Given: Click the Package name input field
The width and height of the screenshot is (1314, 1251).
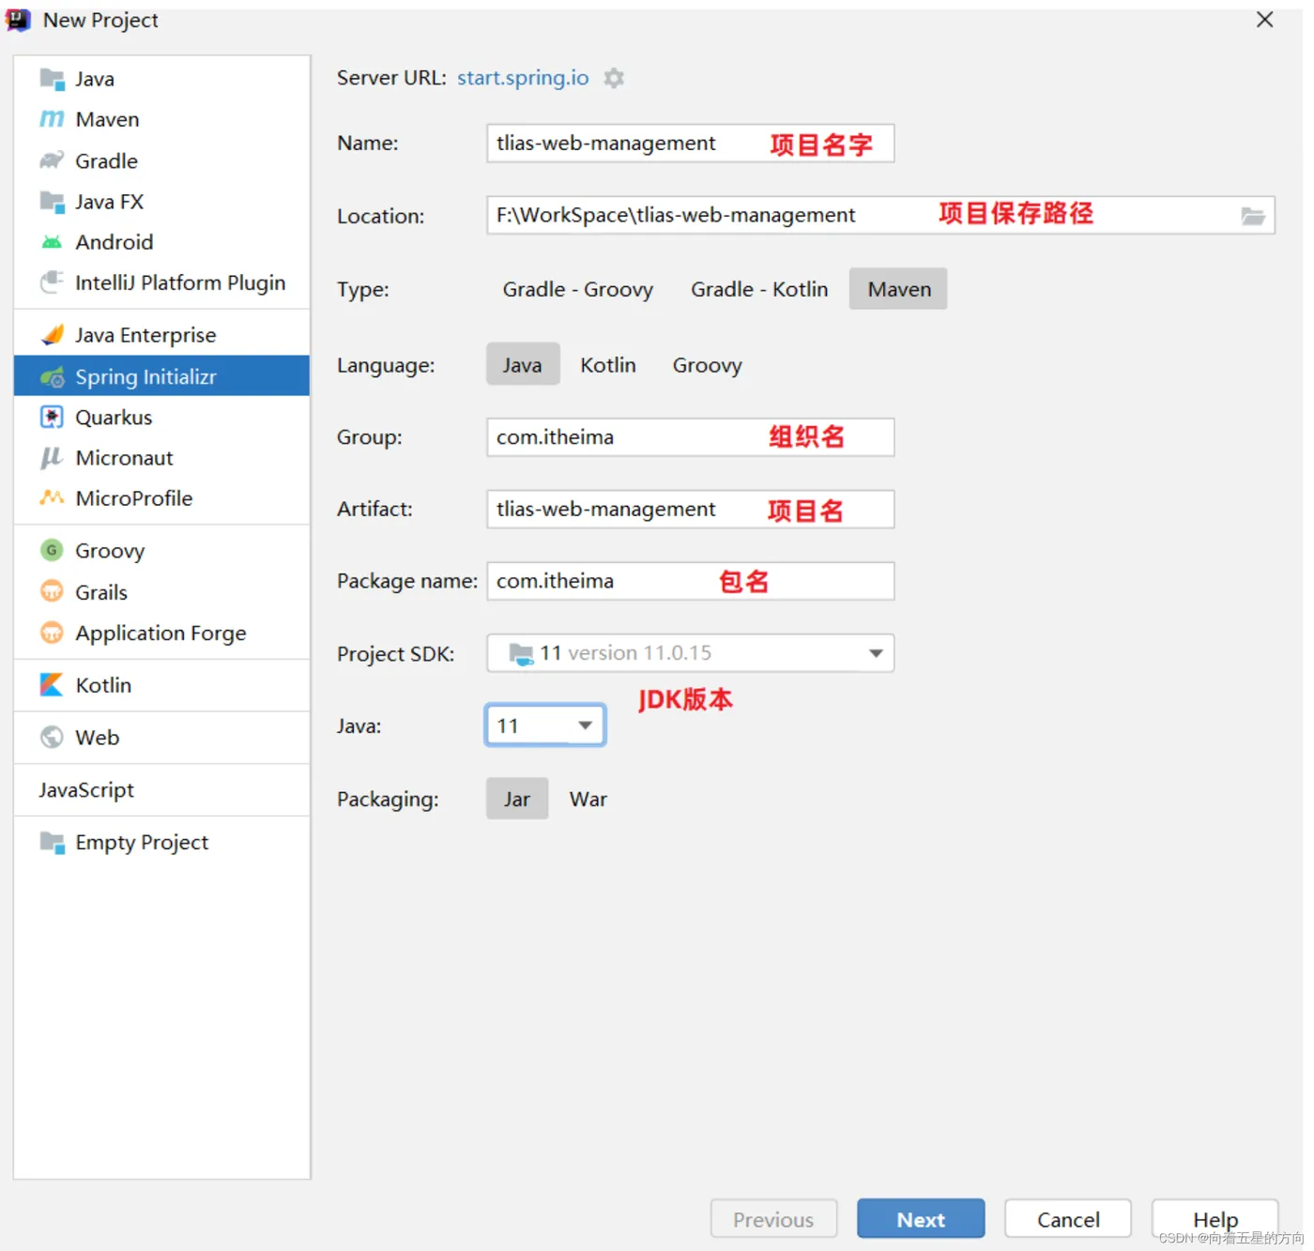Looking at the screenshot, I should [691, 582].
